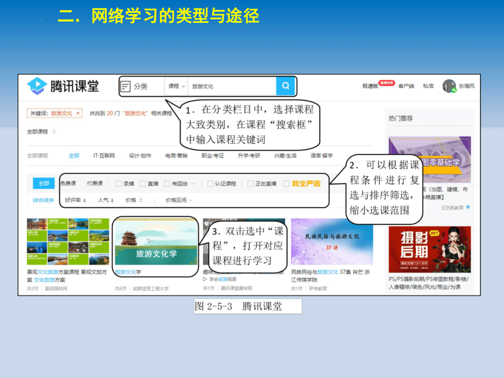Click the 共6节 lesson count
The image size is (504, 378).
tap(121, 289)
